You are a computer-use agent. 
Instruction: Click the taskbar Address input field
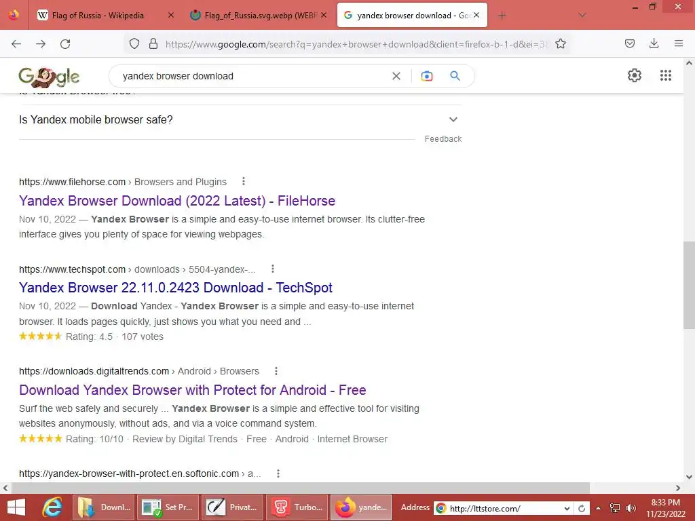tap(505, 508)
